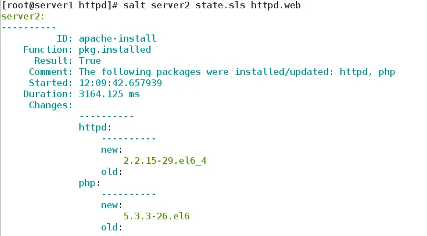Click the Function: field label
The width and height of the screenshot is (427, 236).
(48, 49)
